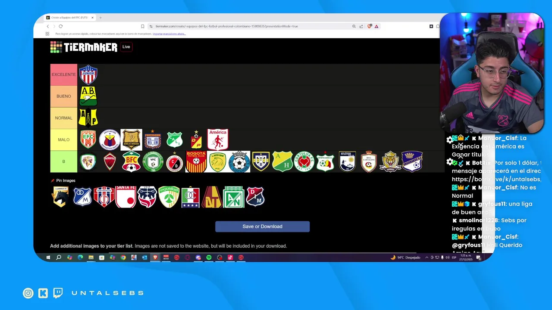This screenshot has width=552, height=310.
Task: Select the Cortuluá FC crest
Action: [304, 161]
